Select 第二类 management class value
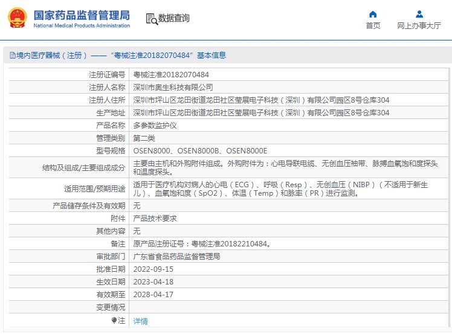 (x=144, y=138)
